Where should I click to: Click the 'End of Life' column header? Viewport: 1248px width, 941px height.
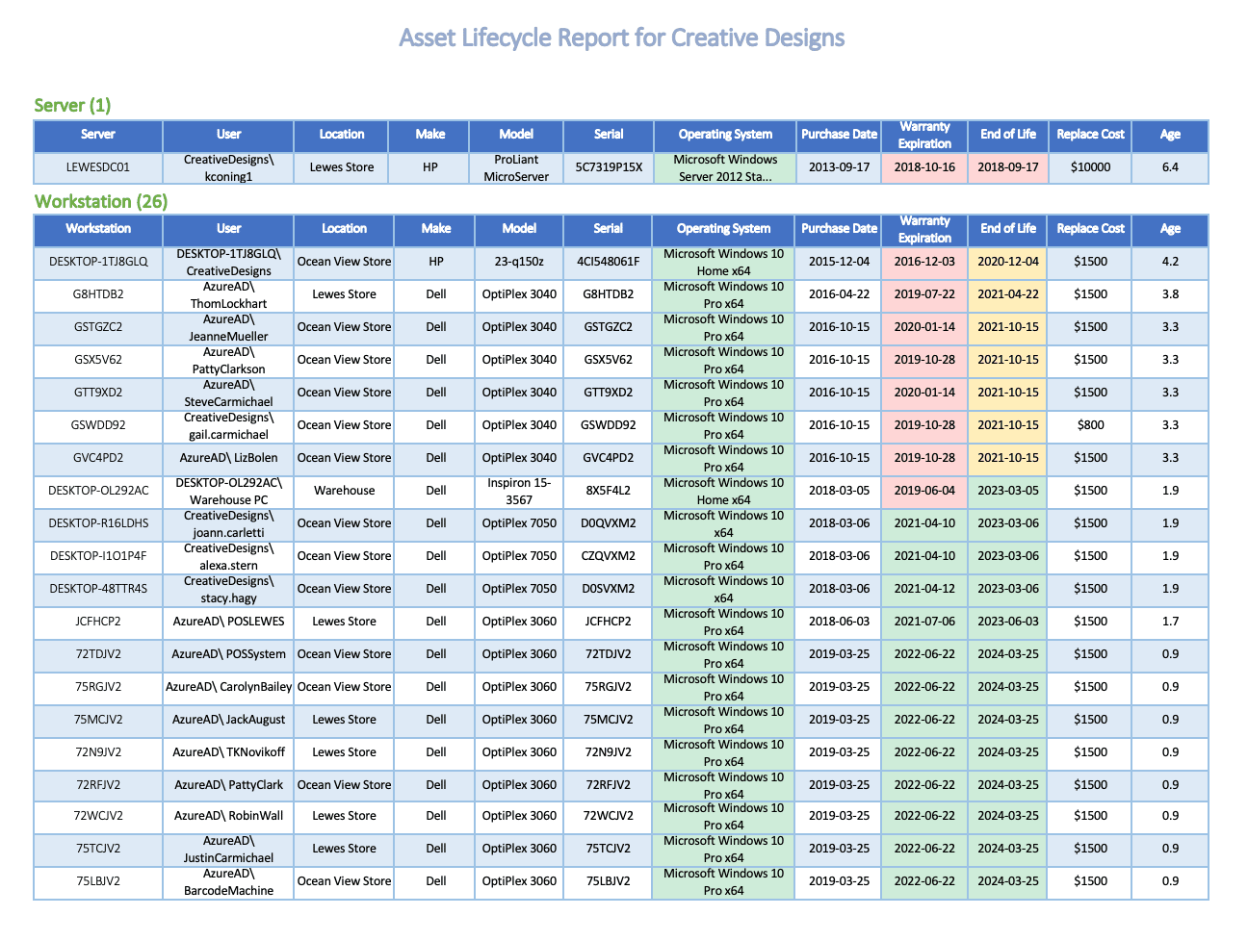coord(1008,135)
